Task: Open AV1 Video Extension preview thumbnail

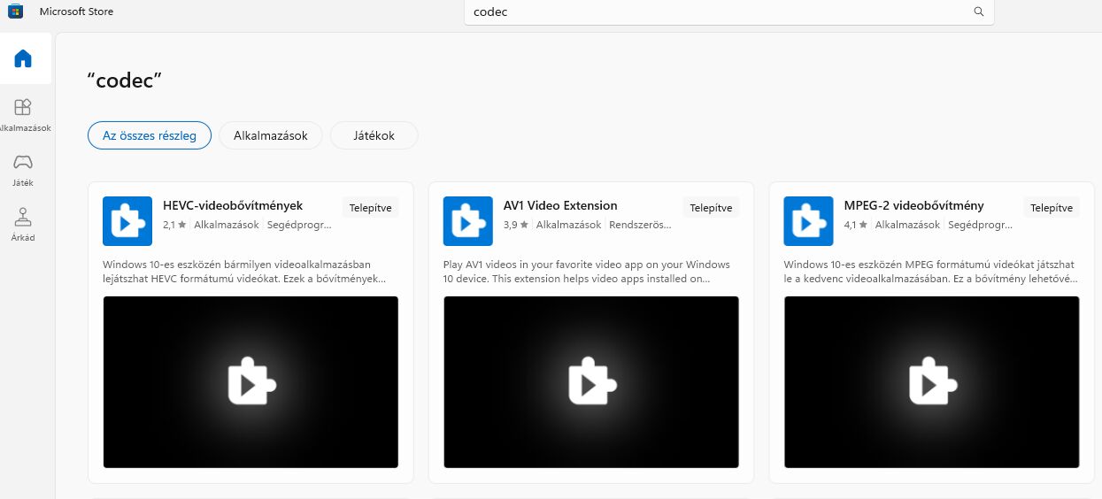Action: (591, 382)
